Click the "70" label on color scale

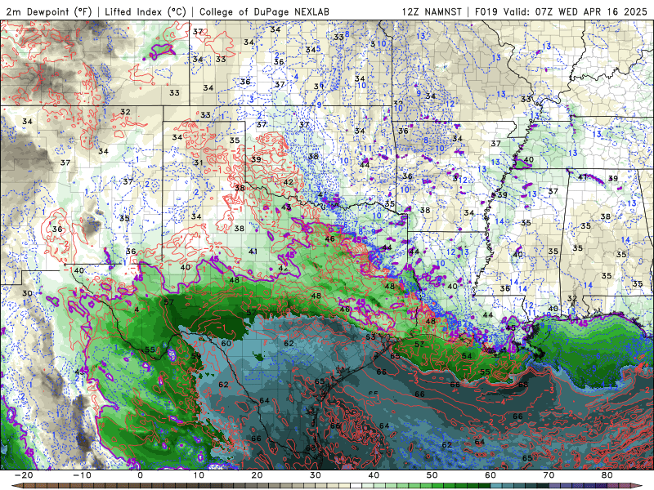[x=549, y=475]
